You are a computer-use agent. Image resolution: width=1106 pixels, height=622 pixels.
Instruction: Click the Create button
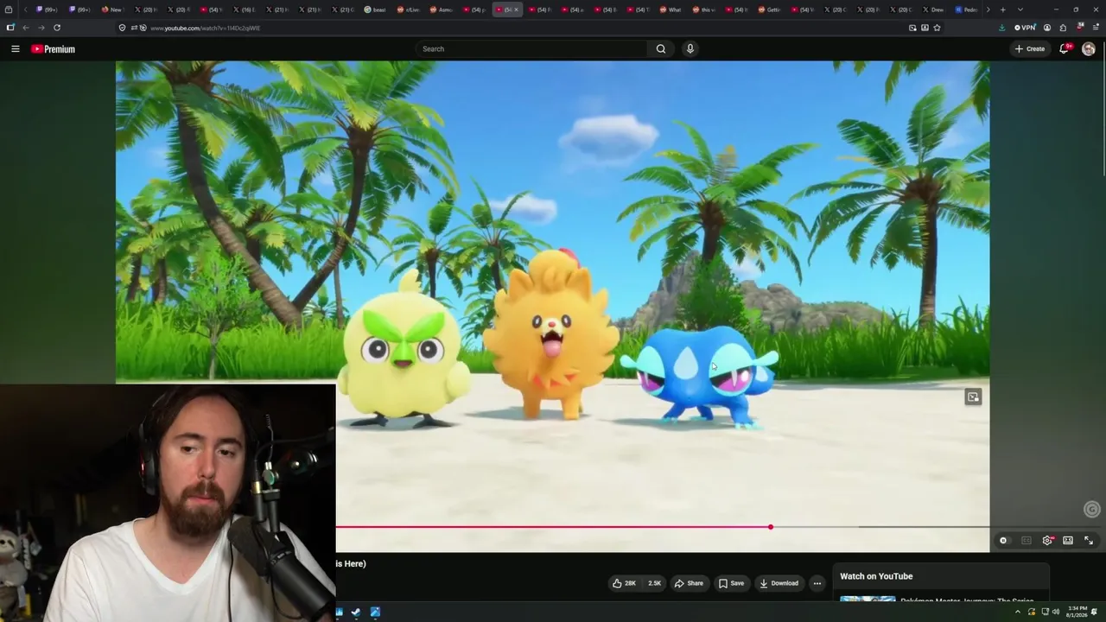[x=1030, y=49]
